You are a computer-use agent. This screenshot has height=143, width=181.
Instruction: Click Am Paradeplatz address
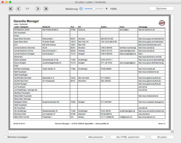48,81
